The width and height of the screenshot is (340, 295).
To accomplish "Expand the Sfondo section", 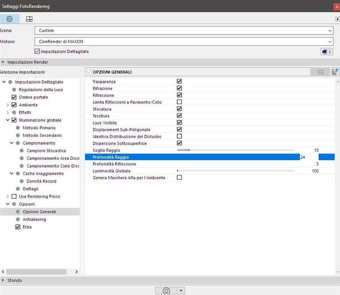I will [x=15, y=280].
